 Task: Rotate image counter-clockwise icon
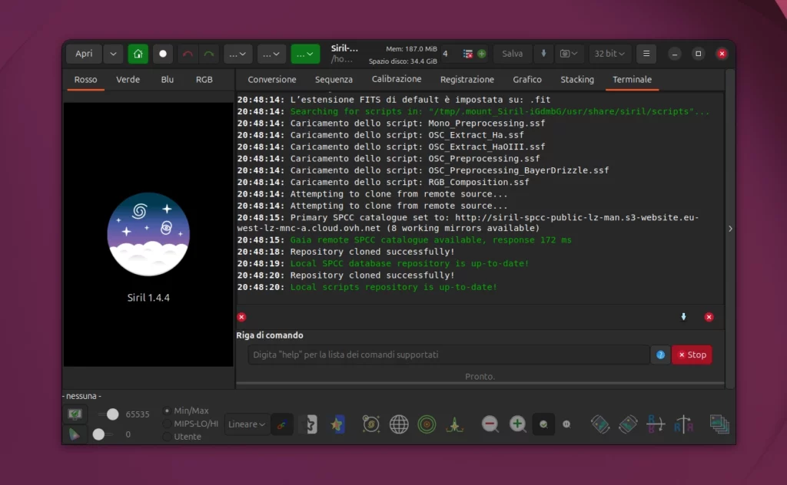[600, 424]
